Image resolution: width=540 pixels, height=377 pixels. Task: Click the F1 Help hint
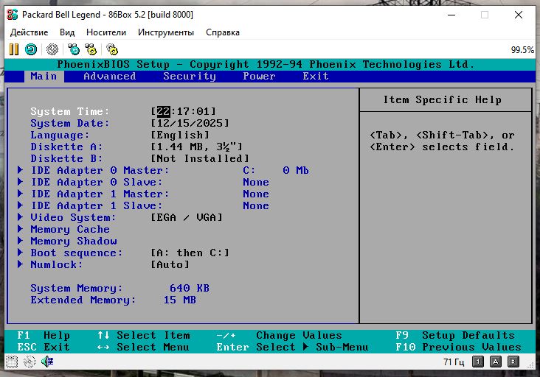click(x=44, y=335)
